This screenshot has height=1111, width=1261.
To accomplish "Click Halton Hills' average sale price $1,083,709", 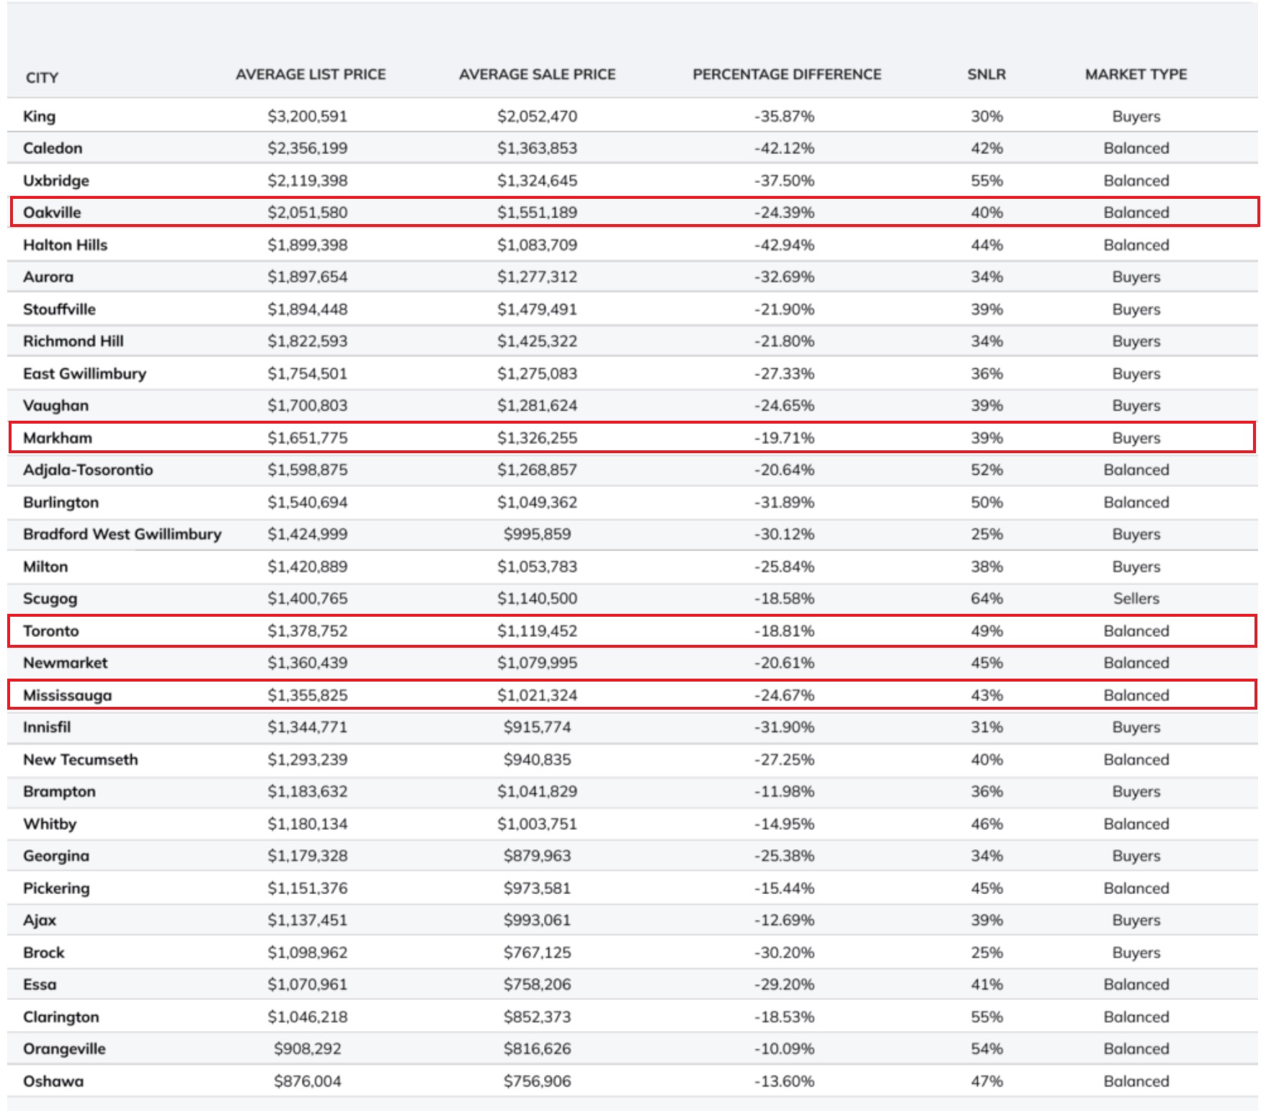I will point(537,245).
